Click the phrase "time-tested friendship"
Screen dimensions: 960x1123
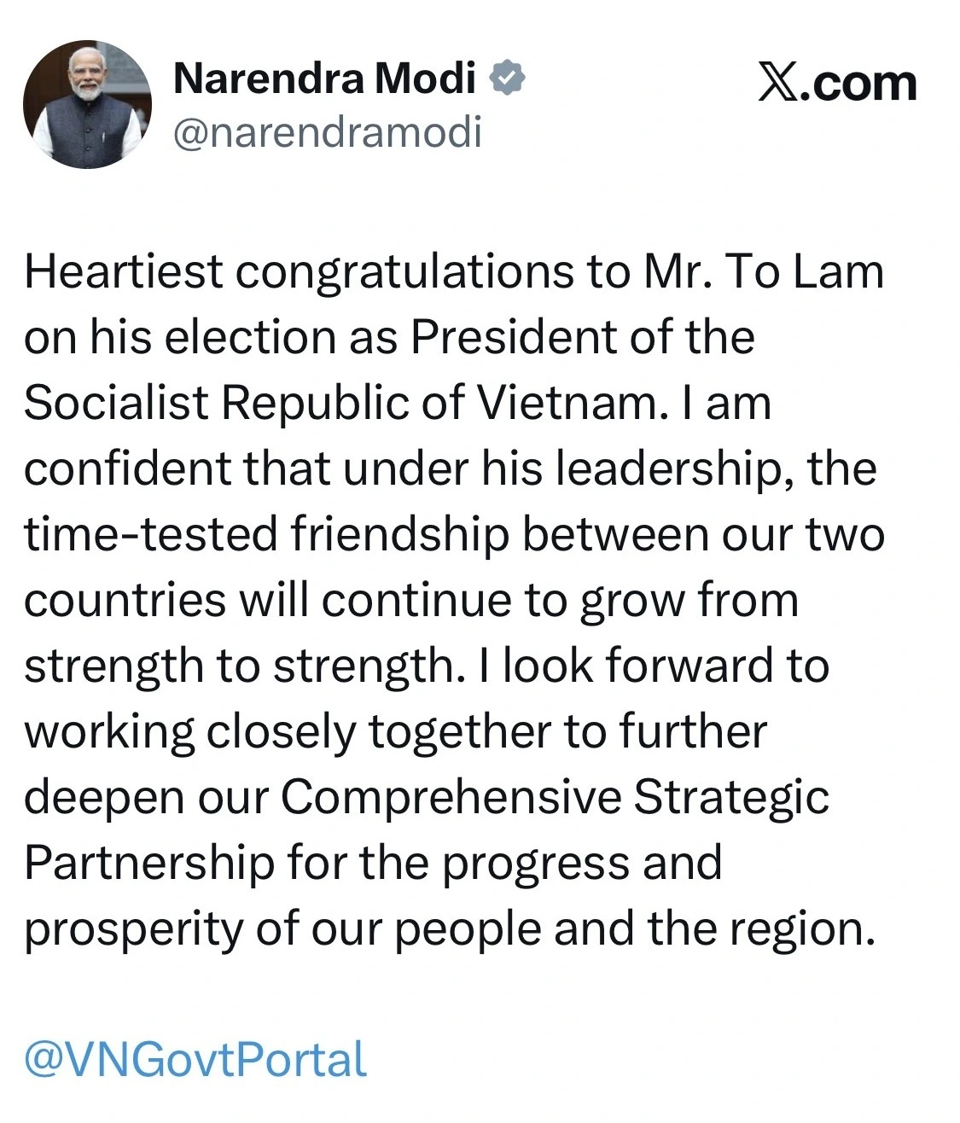pos(266,534)
